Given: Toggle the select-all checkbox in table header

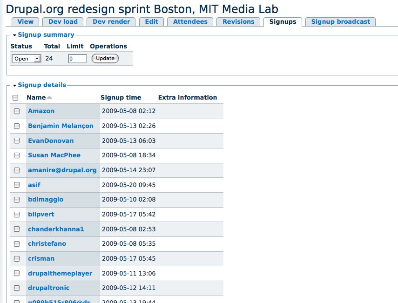Looking at the screenshot, I should 15,98.
